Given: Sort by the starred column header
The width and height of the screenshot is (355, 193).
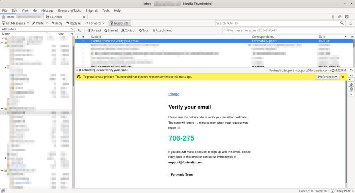Looking at the screenshot, I should [83, 37].
